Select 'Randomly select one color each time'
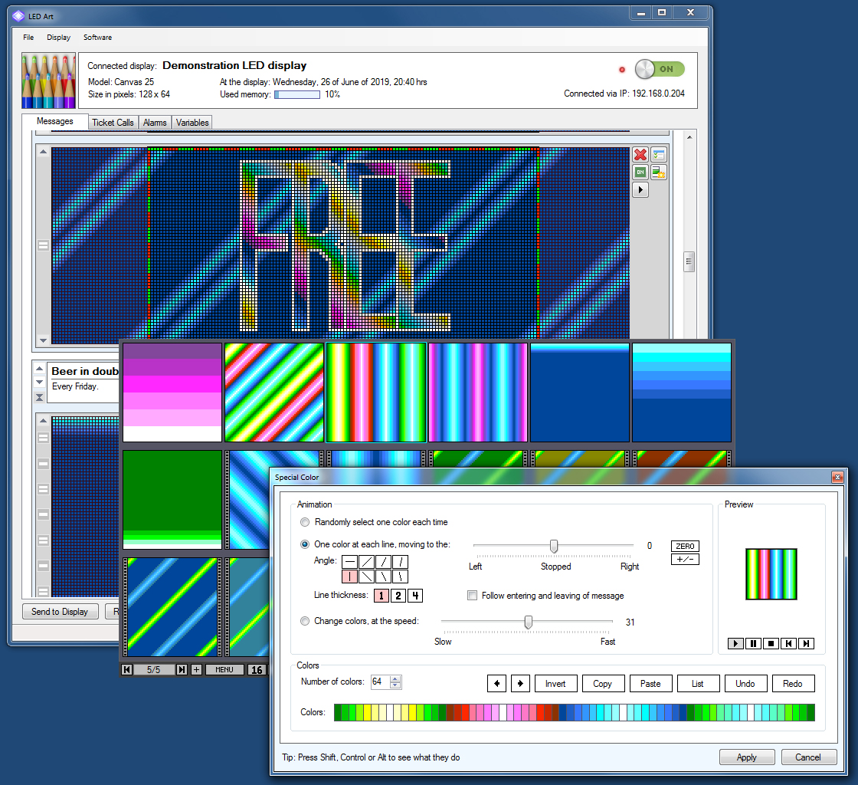This screenshot has height=785, width=858. (306, 522)
